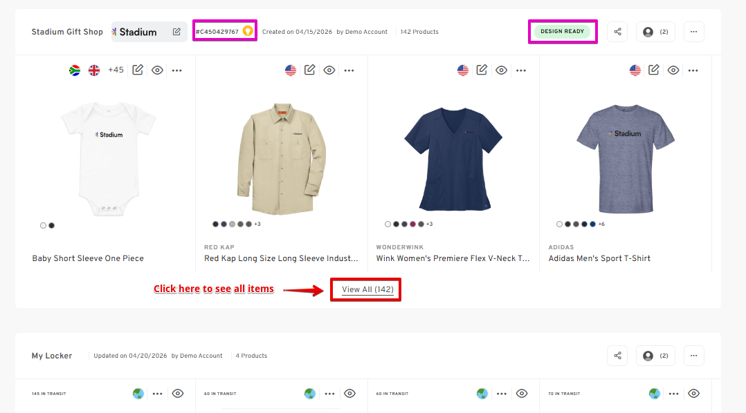This screenshot has width=746, height=413.
Task: Open the My Locker three-dot options menu
Action: pyautogui.click(x=693, y=356)
